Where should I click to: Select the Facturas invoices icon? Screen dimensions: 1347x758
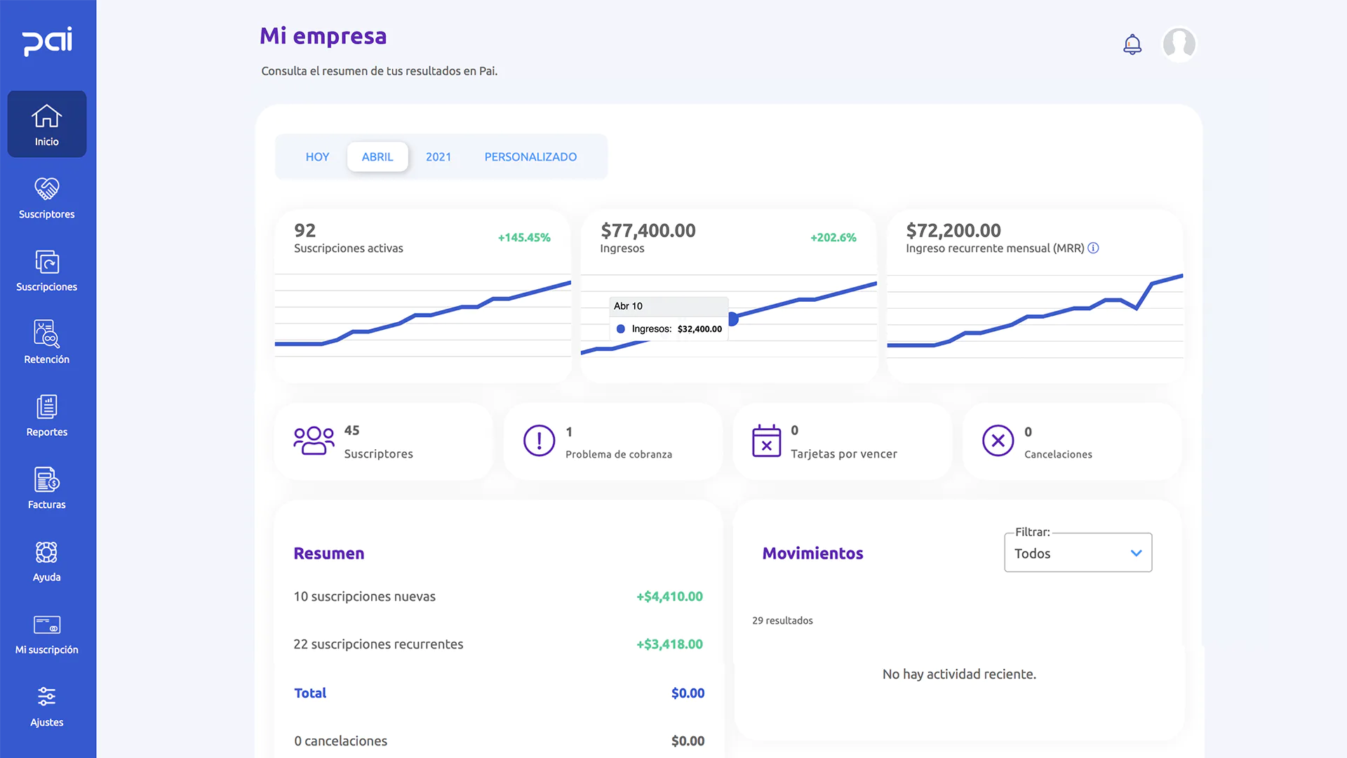(46, 480)
